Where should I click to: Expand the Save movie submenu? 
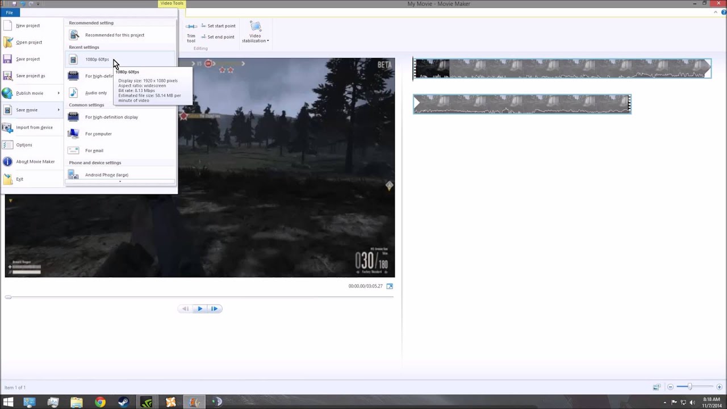32,110
